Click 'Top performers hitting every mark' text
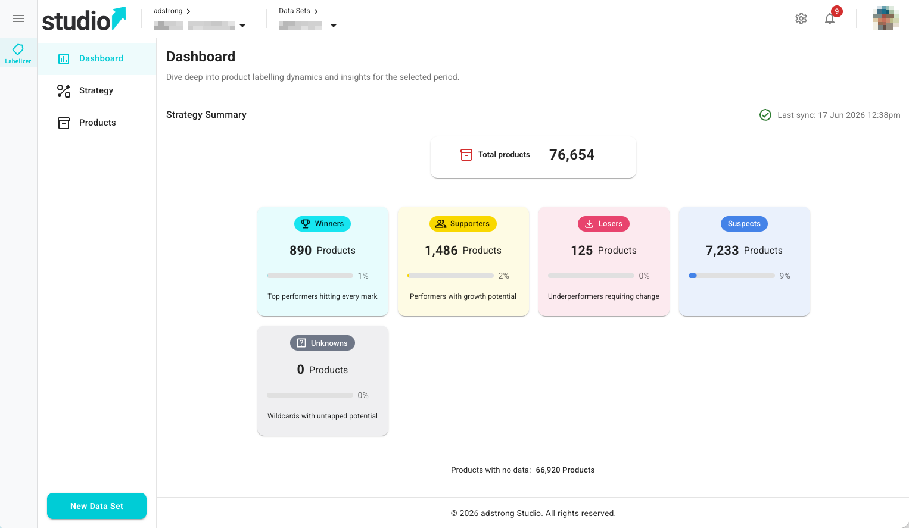 322,296
